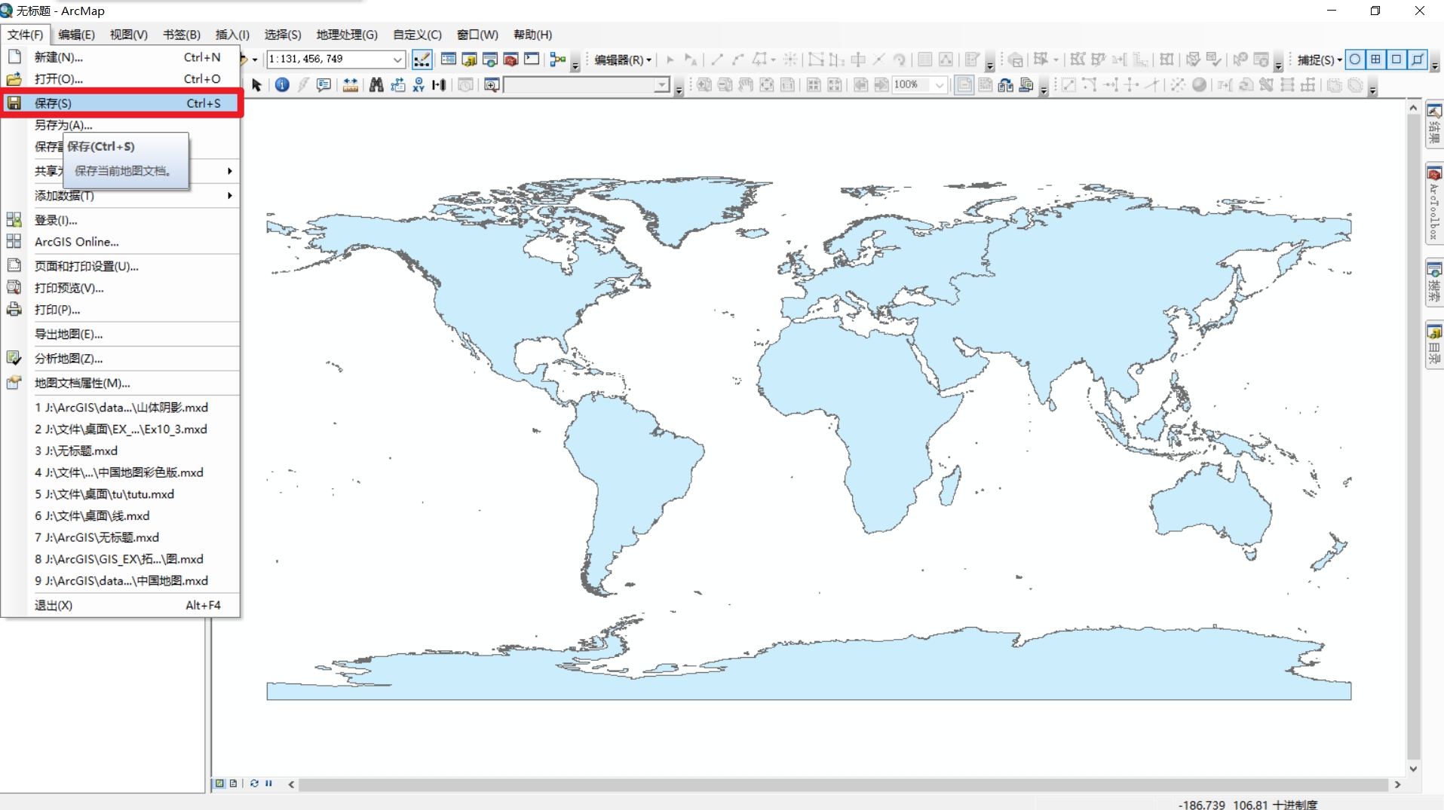Click the horizontal scrollbar track under the map
The width and height of the screenshot is (1444, 810).
pos(843,784)
